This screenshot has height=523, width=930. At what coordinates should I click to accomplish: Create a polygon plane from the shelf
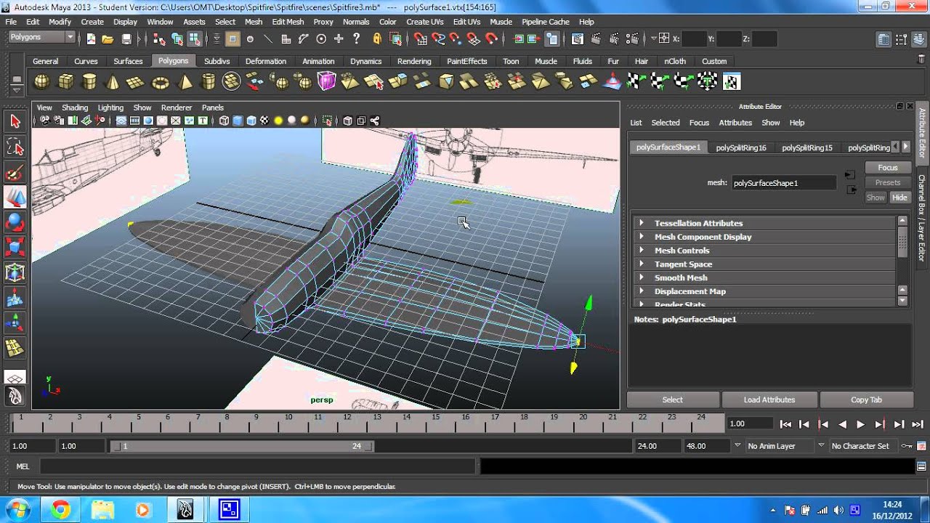pyautogui.click(x=137, y=81)
